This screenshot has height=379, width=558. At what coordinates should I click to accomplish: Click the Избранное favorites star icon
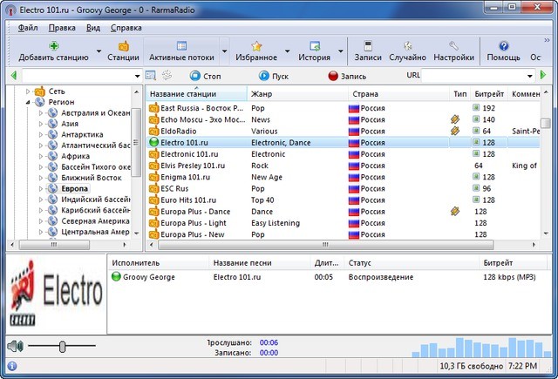point(256,46)
